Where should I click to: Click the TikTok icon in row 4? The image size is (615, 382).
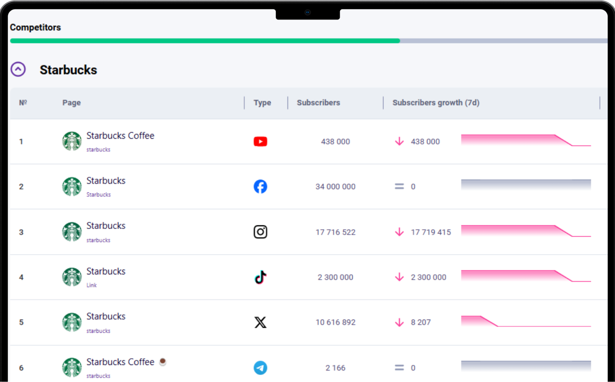(x=261, y=277)
